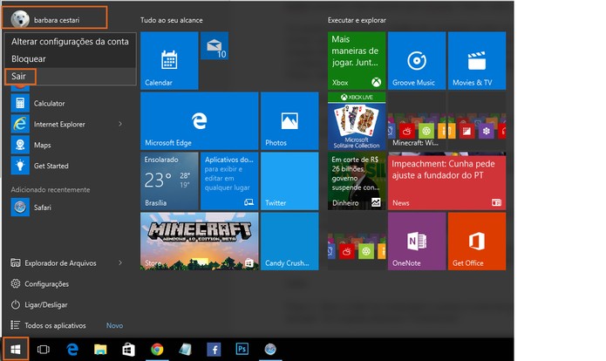Open the Aplicativos do... phone companion tile
Viewport: 606px width, 361px height.
point(229,180)
